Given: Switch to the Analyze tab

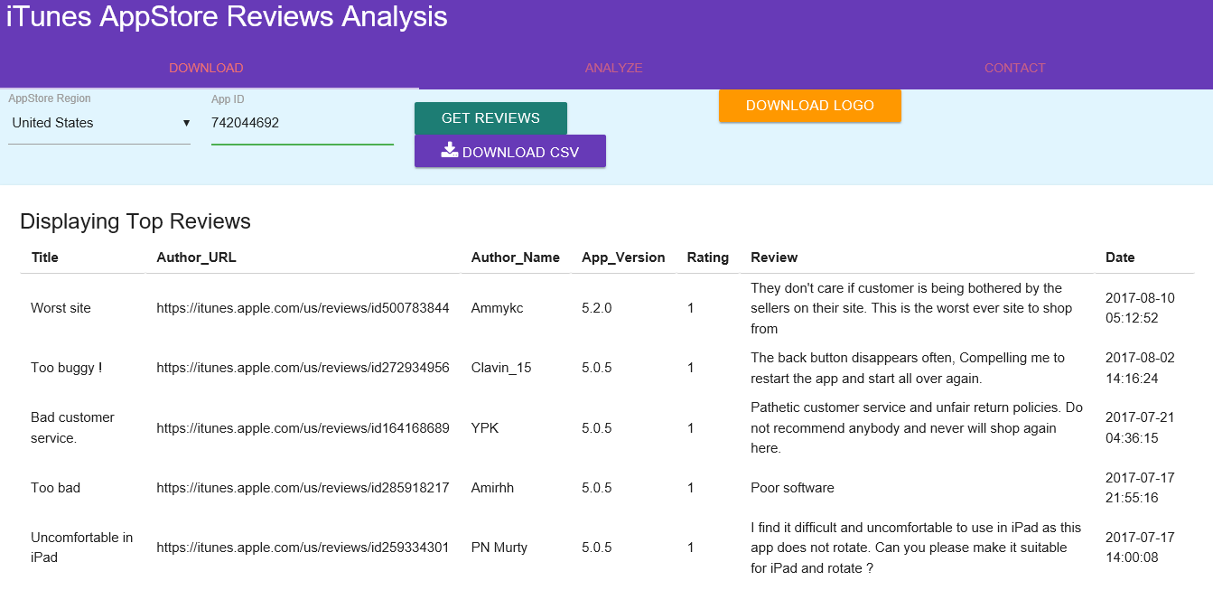Looking at the screenshot, I should point(613,68).
